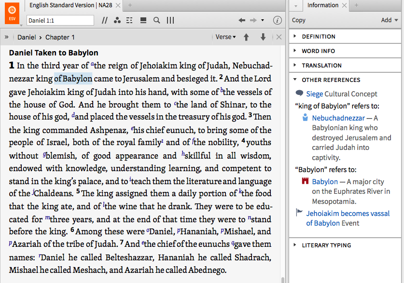Click the event flag icon

299,213
